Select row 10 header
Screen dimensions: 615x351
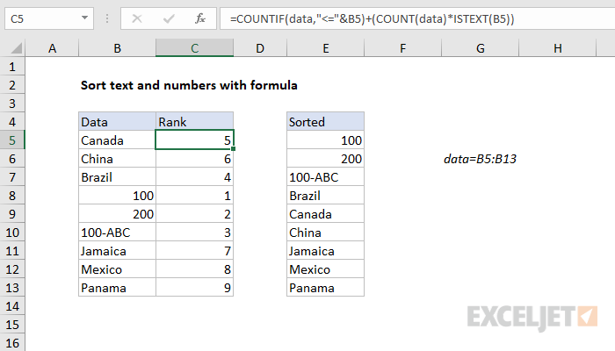point(12,233)
